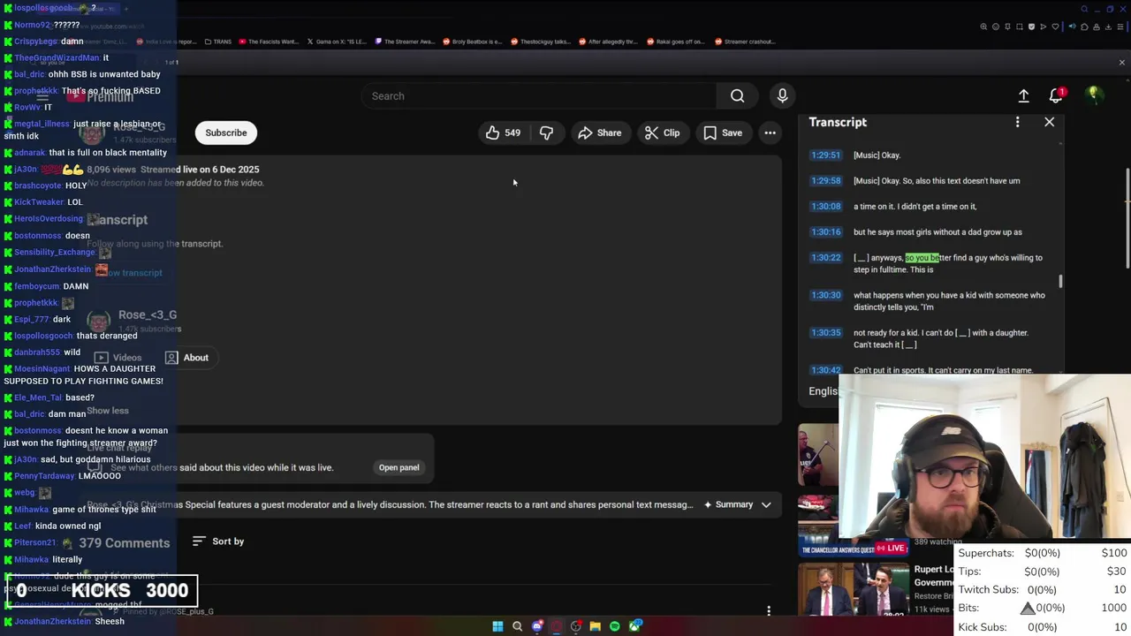Start voice search with microphone

click(x=782, y=96)
